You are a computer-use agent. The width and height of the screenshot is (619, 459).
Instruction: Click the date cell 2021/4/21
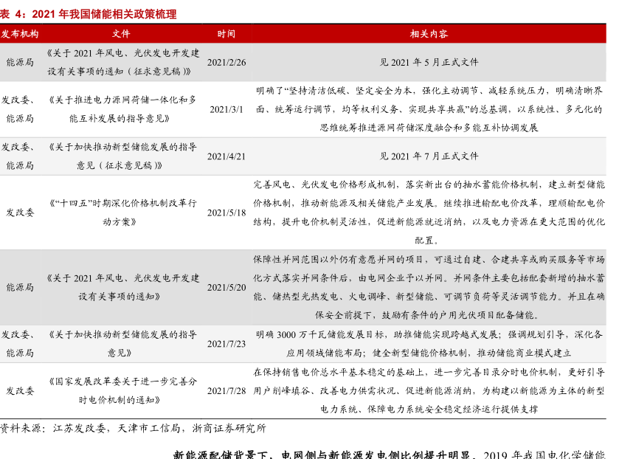point(226,156)
